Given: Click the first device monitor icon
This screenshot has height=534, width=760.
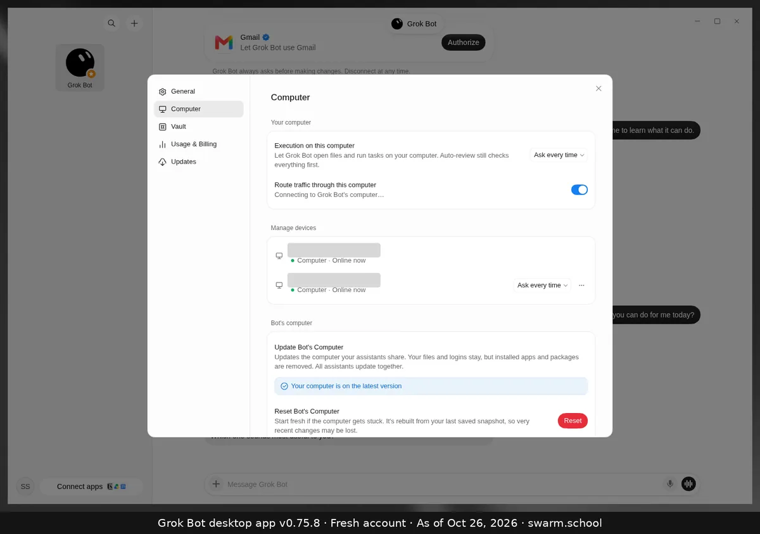Looking at the screenshot, I should click(x=279, y=256).
